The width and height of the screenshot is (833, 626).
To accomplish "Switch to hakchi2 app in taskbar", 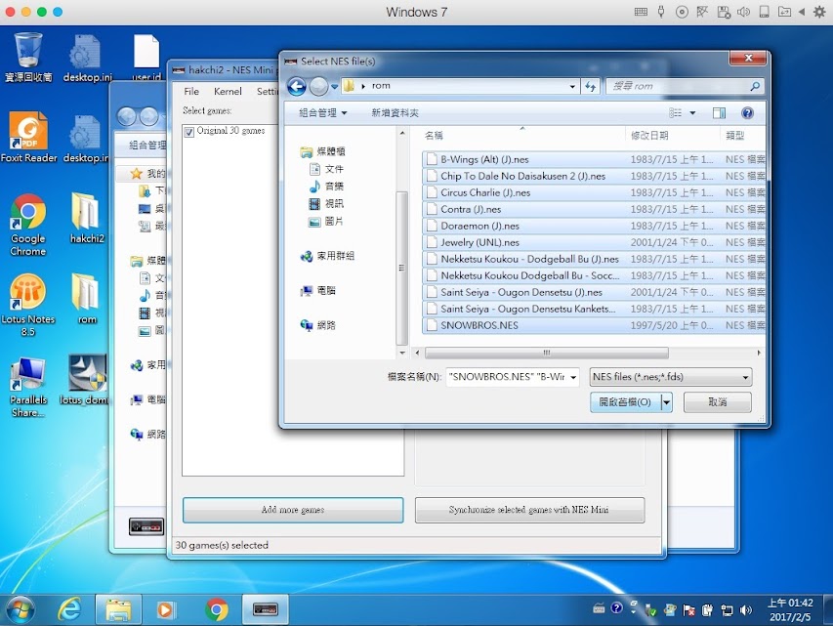I will [x=266, y=609].
